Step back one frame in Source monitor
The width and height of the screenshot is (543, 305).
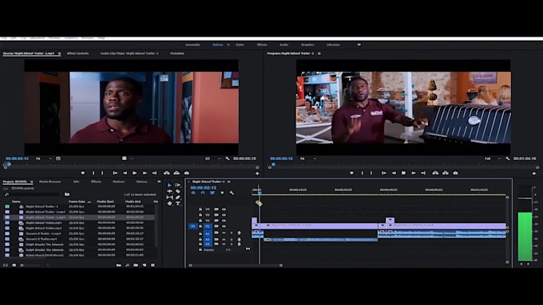point(125,173)
